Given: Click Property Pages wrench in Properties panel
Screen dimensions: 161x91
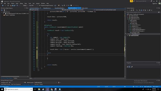Looking at the screenshot, I should 132,67.
